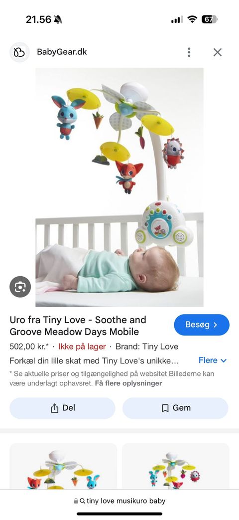This screenshot has height=520, width=239.
Task: Select left related mobile thumbnail
Action: pos(63,466)
